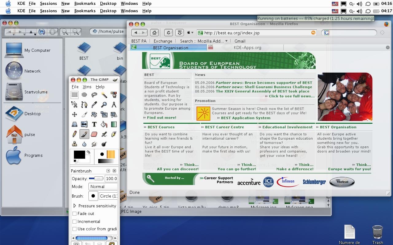The image size is (393, 245).
Task: Open the Paintbrush tab menu arrow button
Action: 108,171
